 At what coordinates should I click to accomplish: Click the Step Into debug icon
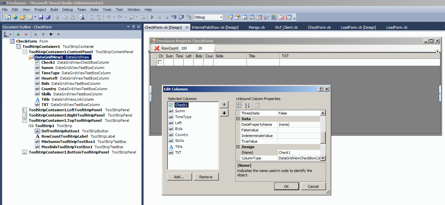pyautogui.click(x=174, y=17)
